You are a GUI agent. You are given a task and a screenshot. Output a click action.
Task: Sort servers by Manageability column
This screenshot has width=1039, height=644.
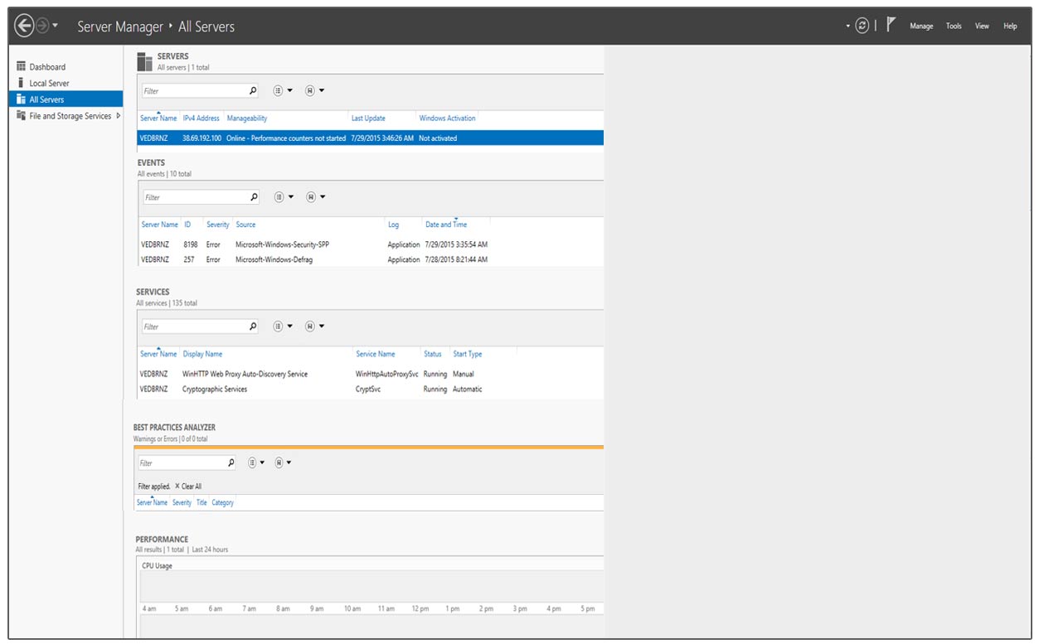(x=247, y=119)
